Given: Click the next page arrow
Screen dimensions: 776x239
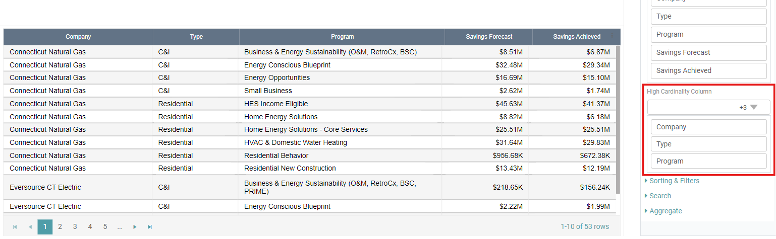Looking at the screenshot, I should tap(135, 227).
